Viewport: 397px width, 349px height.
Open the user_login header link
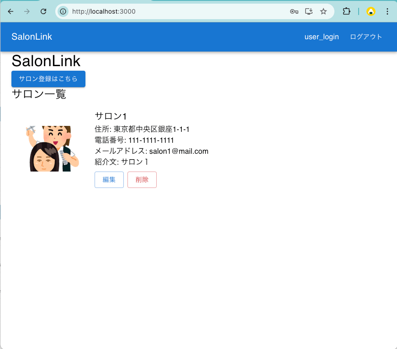[322, 37]
